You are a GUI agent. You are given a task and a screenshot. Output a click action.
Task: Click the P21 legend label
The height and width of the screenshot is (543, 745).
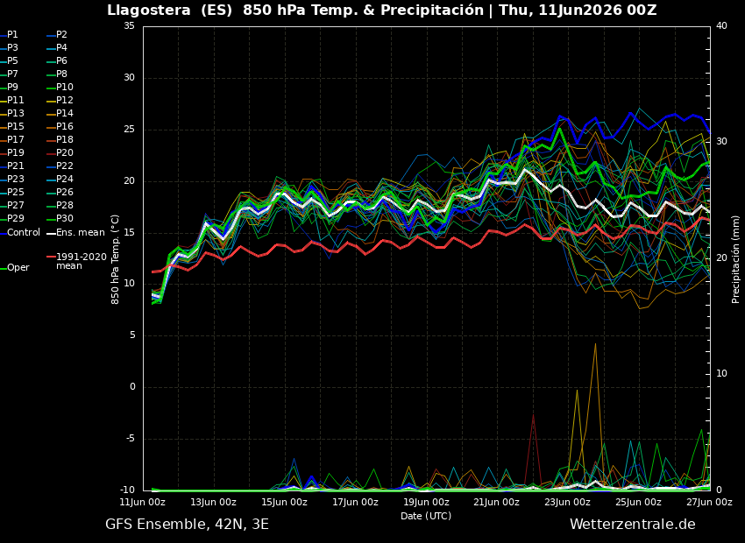(15, 166)
